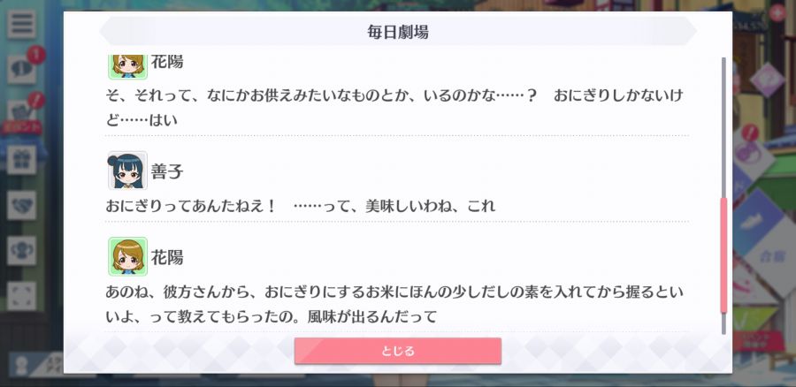The image size is (796, 387).
Task: Open the event icon with red label
Action: point(21,116)
